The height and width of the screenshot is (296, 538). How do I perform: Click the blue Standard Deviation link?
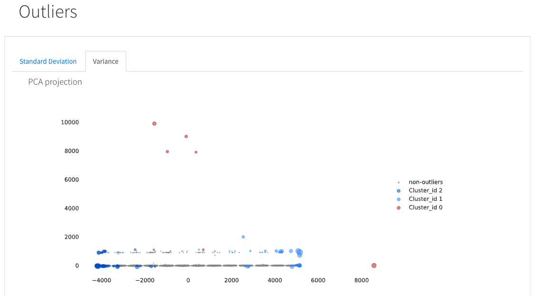point(48,61)
